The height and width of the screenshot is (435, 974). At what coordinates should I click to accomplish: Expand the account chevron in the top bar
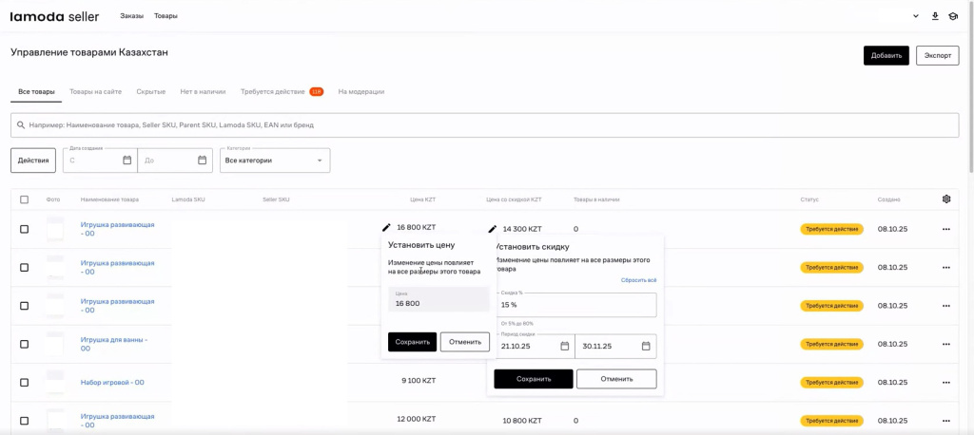pyautogui.click(x=916, y=16)
